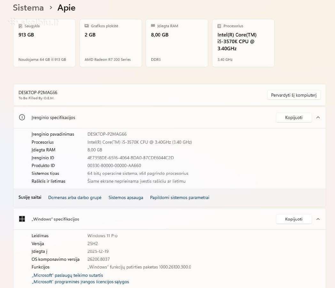Click the Leidimas label
Image resolution: width=335 pixels, height=288 pixels.
click(x=40, y=236)
